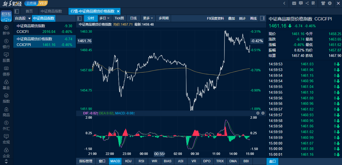Image resolution: width=342 pixels, height=165 pixels.
Task: Remove the MACD indicator pane
Action: point(258,113)
